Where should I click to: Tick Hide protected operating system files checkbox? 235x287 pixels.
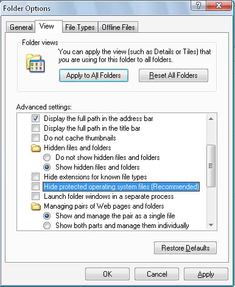coord(35,187)
